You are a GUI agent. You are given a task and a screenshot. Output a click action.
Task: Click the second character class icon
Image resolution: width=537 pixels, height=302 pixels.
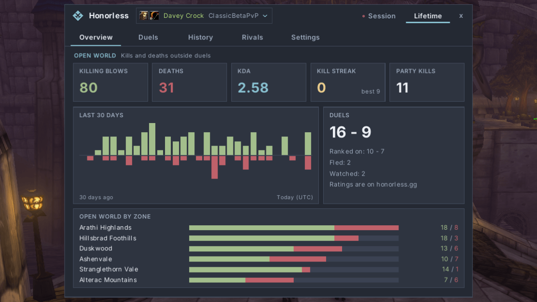point(154,15)
